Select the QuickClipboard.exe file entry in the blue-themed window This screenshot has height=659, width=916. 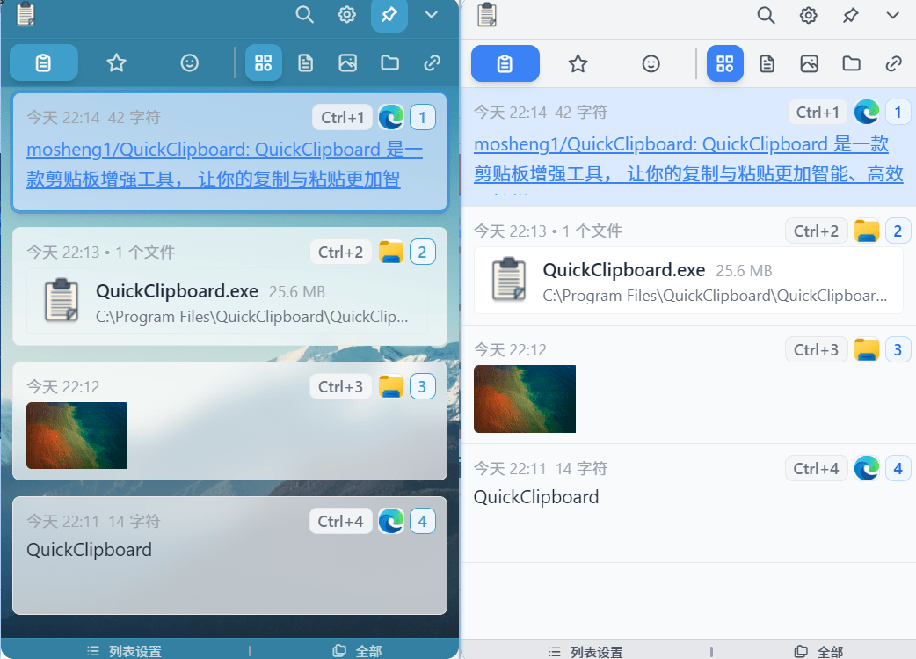[228, 301]
